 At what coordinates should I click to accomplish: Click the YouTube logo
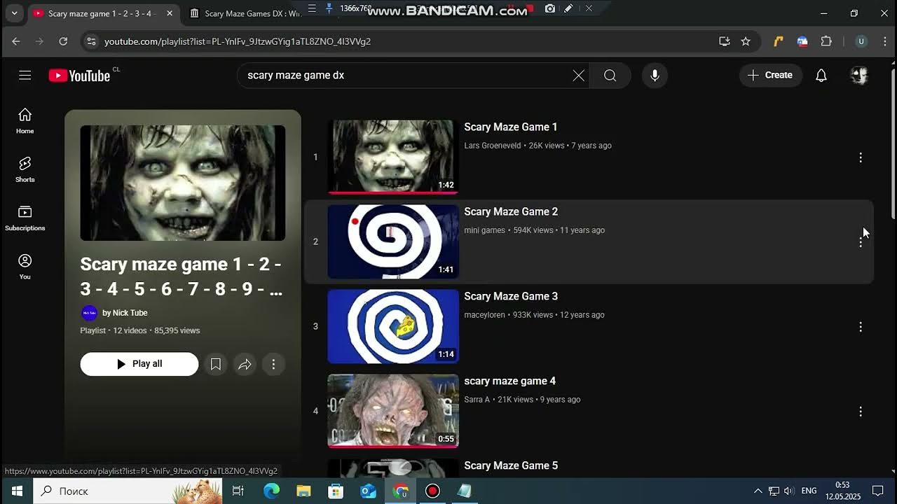coord(80,76)
